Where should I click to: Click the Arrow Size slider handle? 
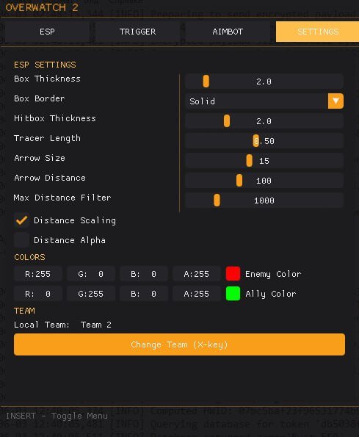[250, 161]
